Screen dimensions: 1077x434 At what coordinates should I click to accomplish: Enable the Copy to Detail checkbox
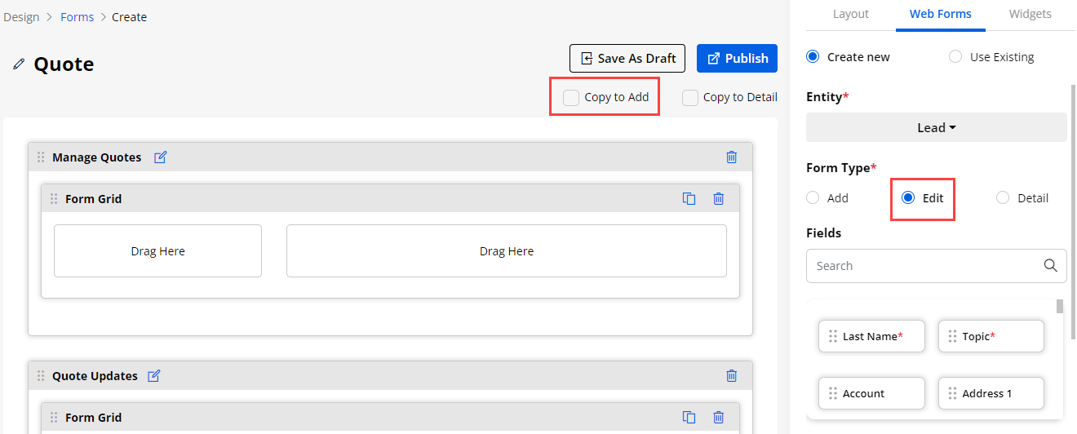coord(690,98)
